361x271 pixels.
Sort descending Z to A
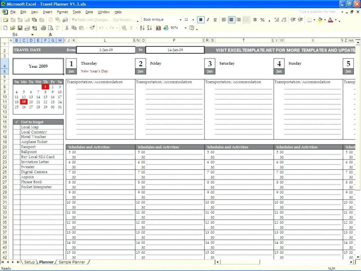coord(150,28)
